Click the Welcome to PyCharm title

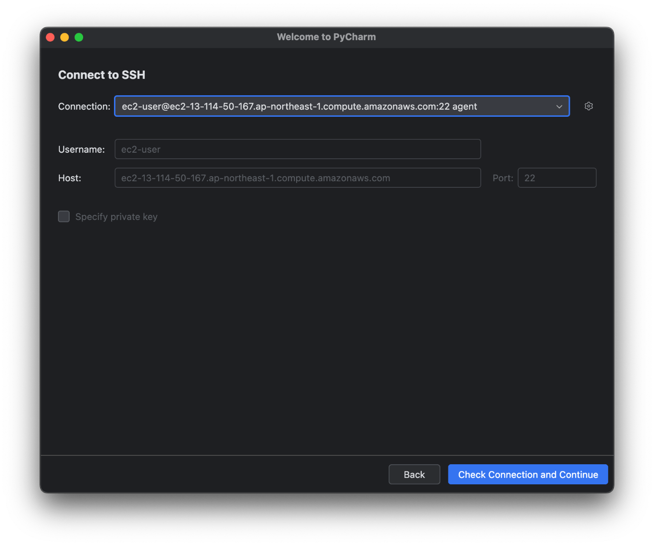tap(326, 37)
